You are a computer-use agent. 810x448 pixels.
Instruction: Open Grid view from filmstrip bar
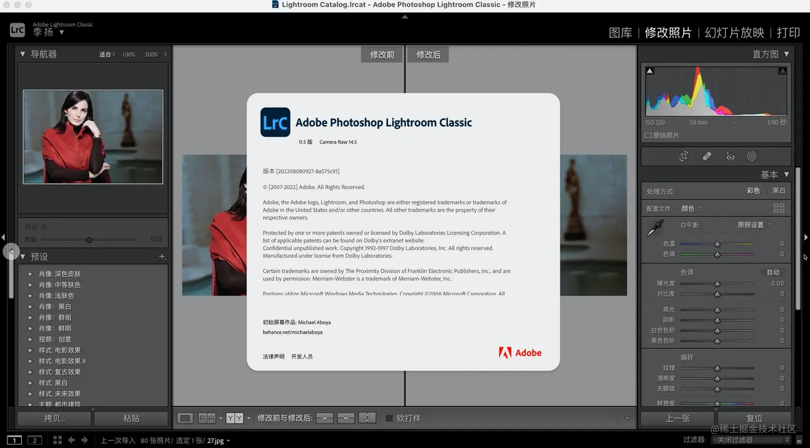coord(57,440)
